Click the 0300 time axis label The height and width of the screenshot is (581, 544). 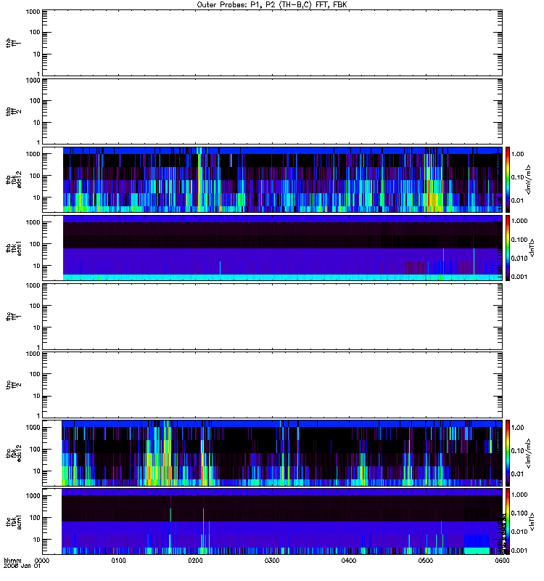(x=272, y=561)
